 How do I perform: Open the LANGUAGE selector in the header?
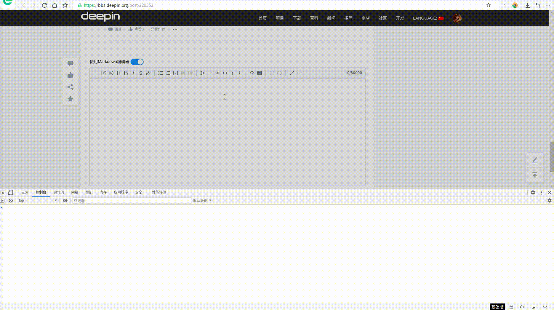coord(428,18)
